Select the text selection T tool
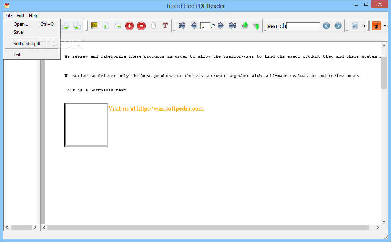Image resolution: width=391 pixels, height=242 pixels. [165, 25]
